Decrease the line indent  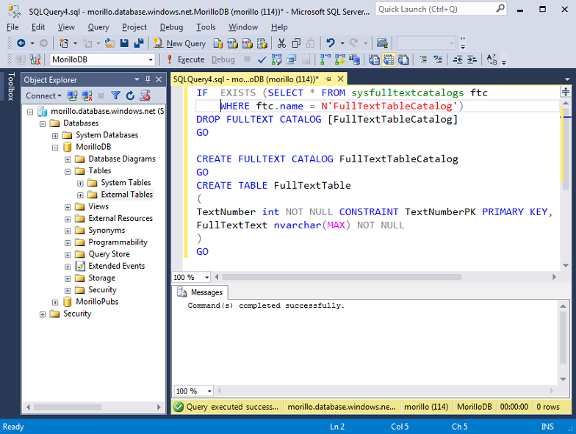coord(457,59)
